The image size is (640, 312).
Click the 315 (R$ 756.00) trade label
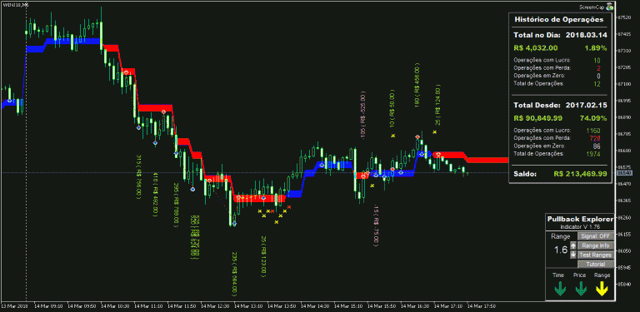point(138,177)
